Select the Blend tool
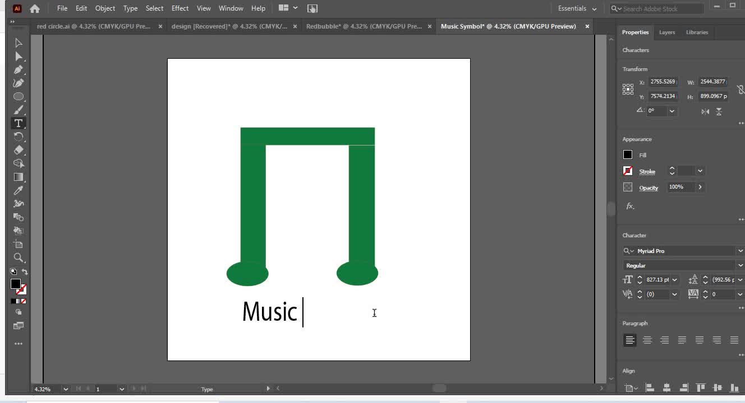This screenshot has height=403, width=745. tap(19, 217)
